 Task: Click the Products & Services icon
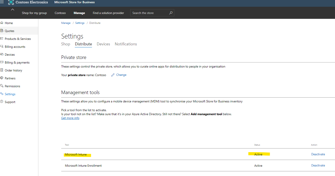(2, 39)
